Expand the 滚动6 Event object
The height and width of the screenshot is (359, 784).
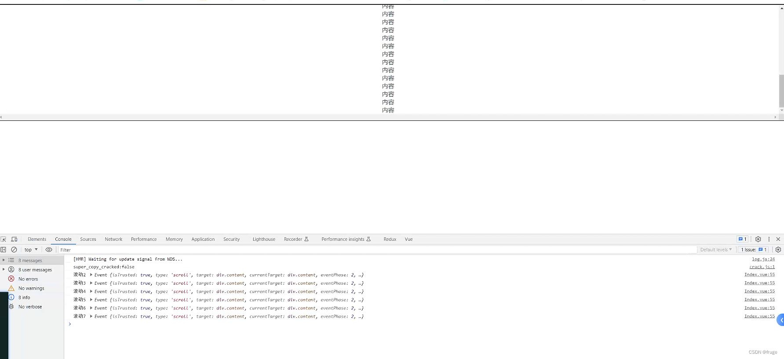[91, 308]
